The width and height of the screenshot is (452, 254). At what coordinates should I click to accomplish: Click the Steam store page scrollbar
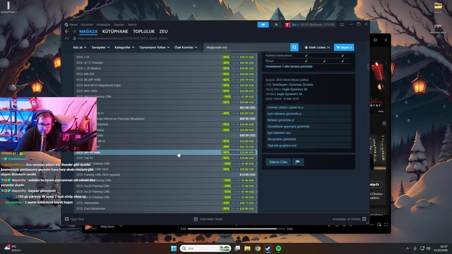tap(368, 66)
